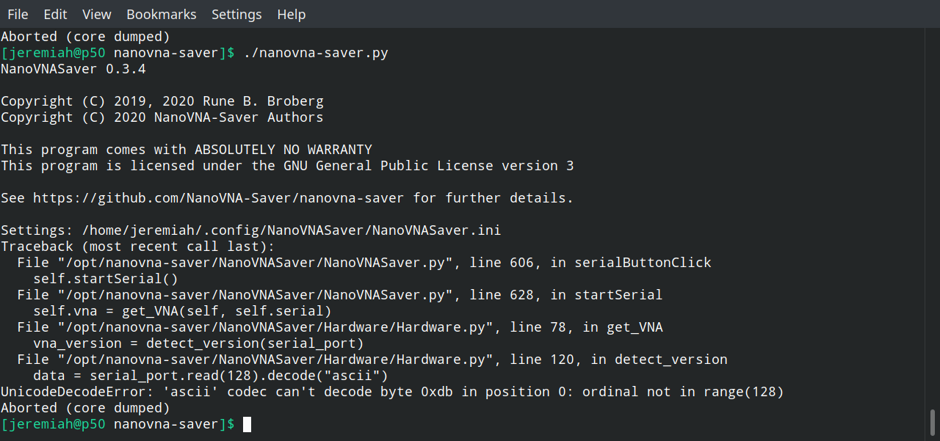Click the github.com/NanoVNA-Saver URL in terminal

[x=219, y=198]
